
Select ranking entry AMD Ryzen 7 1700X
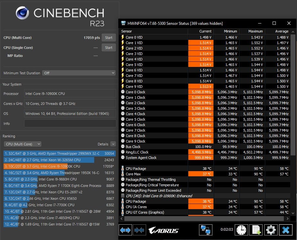[59, 186]
